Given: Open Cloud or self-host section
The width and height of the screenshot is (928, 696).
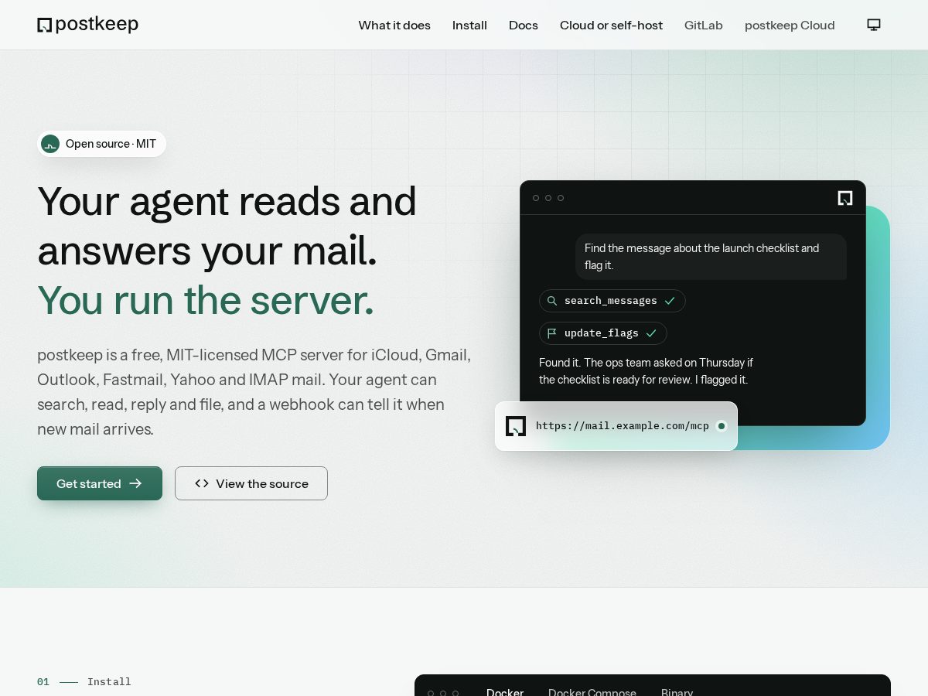Looking at the screenshot, I should (611, 25).
